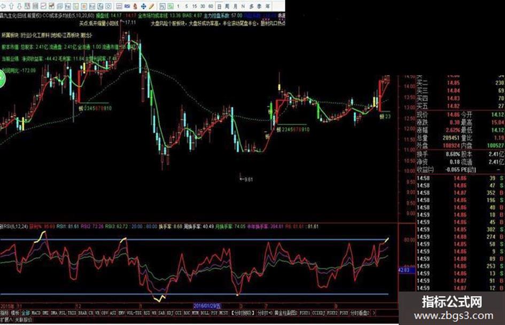The image size is (505, 325).
Task: Open the DMI indicator tab
Action: click(45, 313)
